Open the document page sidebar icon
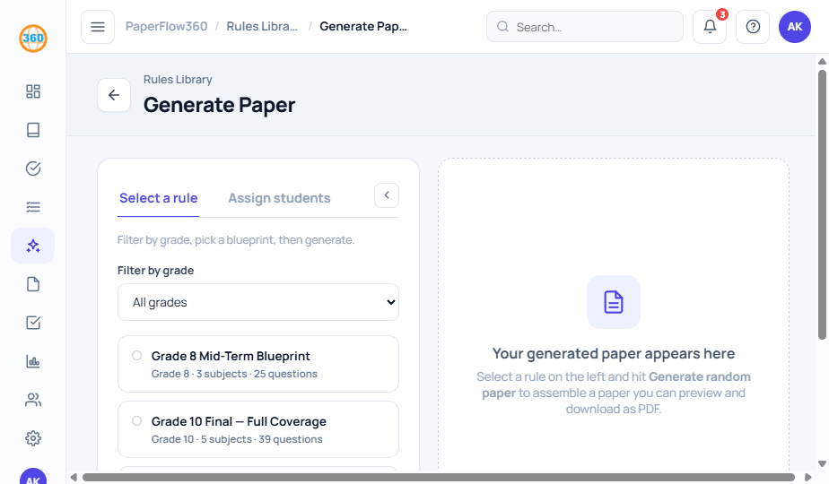 33,284
